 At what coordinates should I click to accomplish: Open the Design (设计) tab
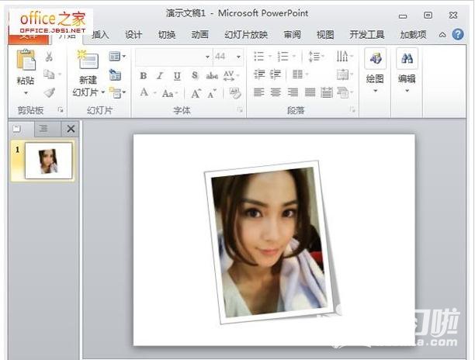click(x=133, y=35)
